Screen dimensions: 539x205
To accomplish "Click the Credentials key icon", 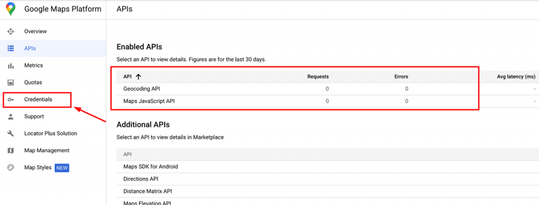I will coord(11,100).
